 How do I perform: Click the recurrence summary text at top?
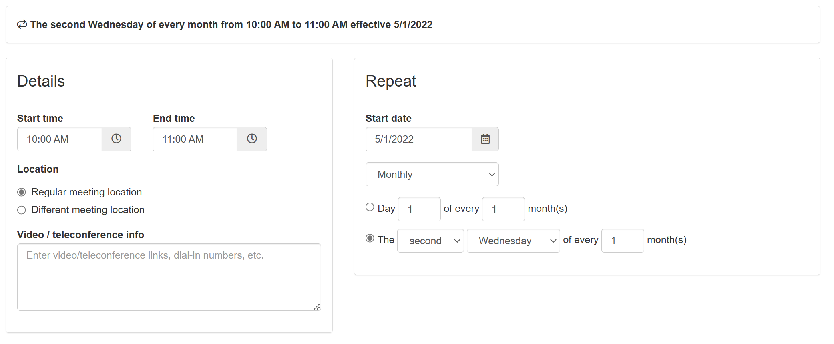(x=231, y=24)
